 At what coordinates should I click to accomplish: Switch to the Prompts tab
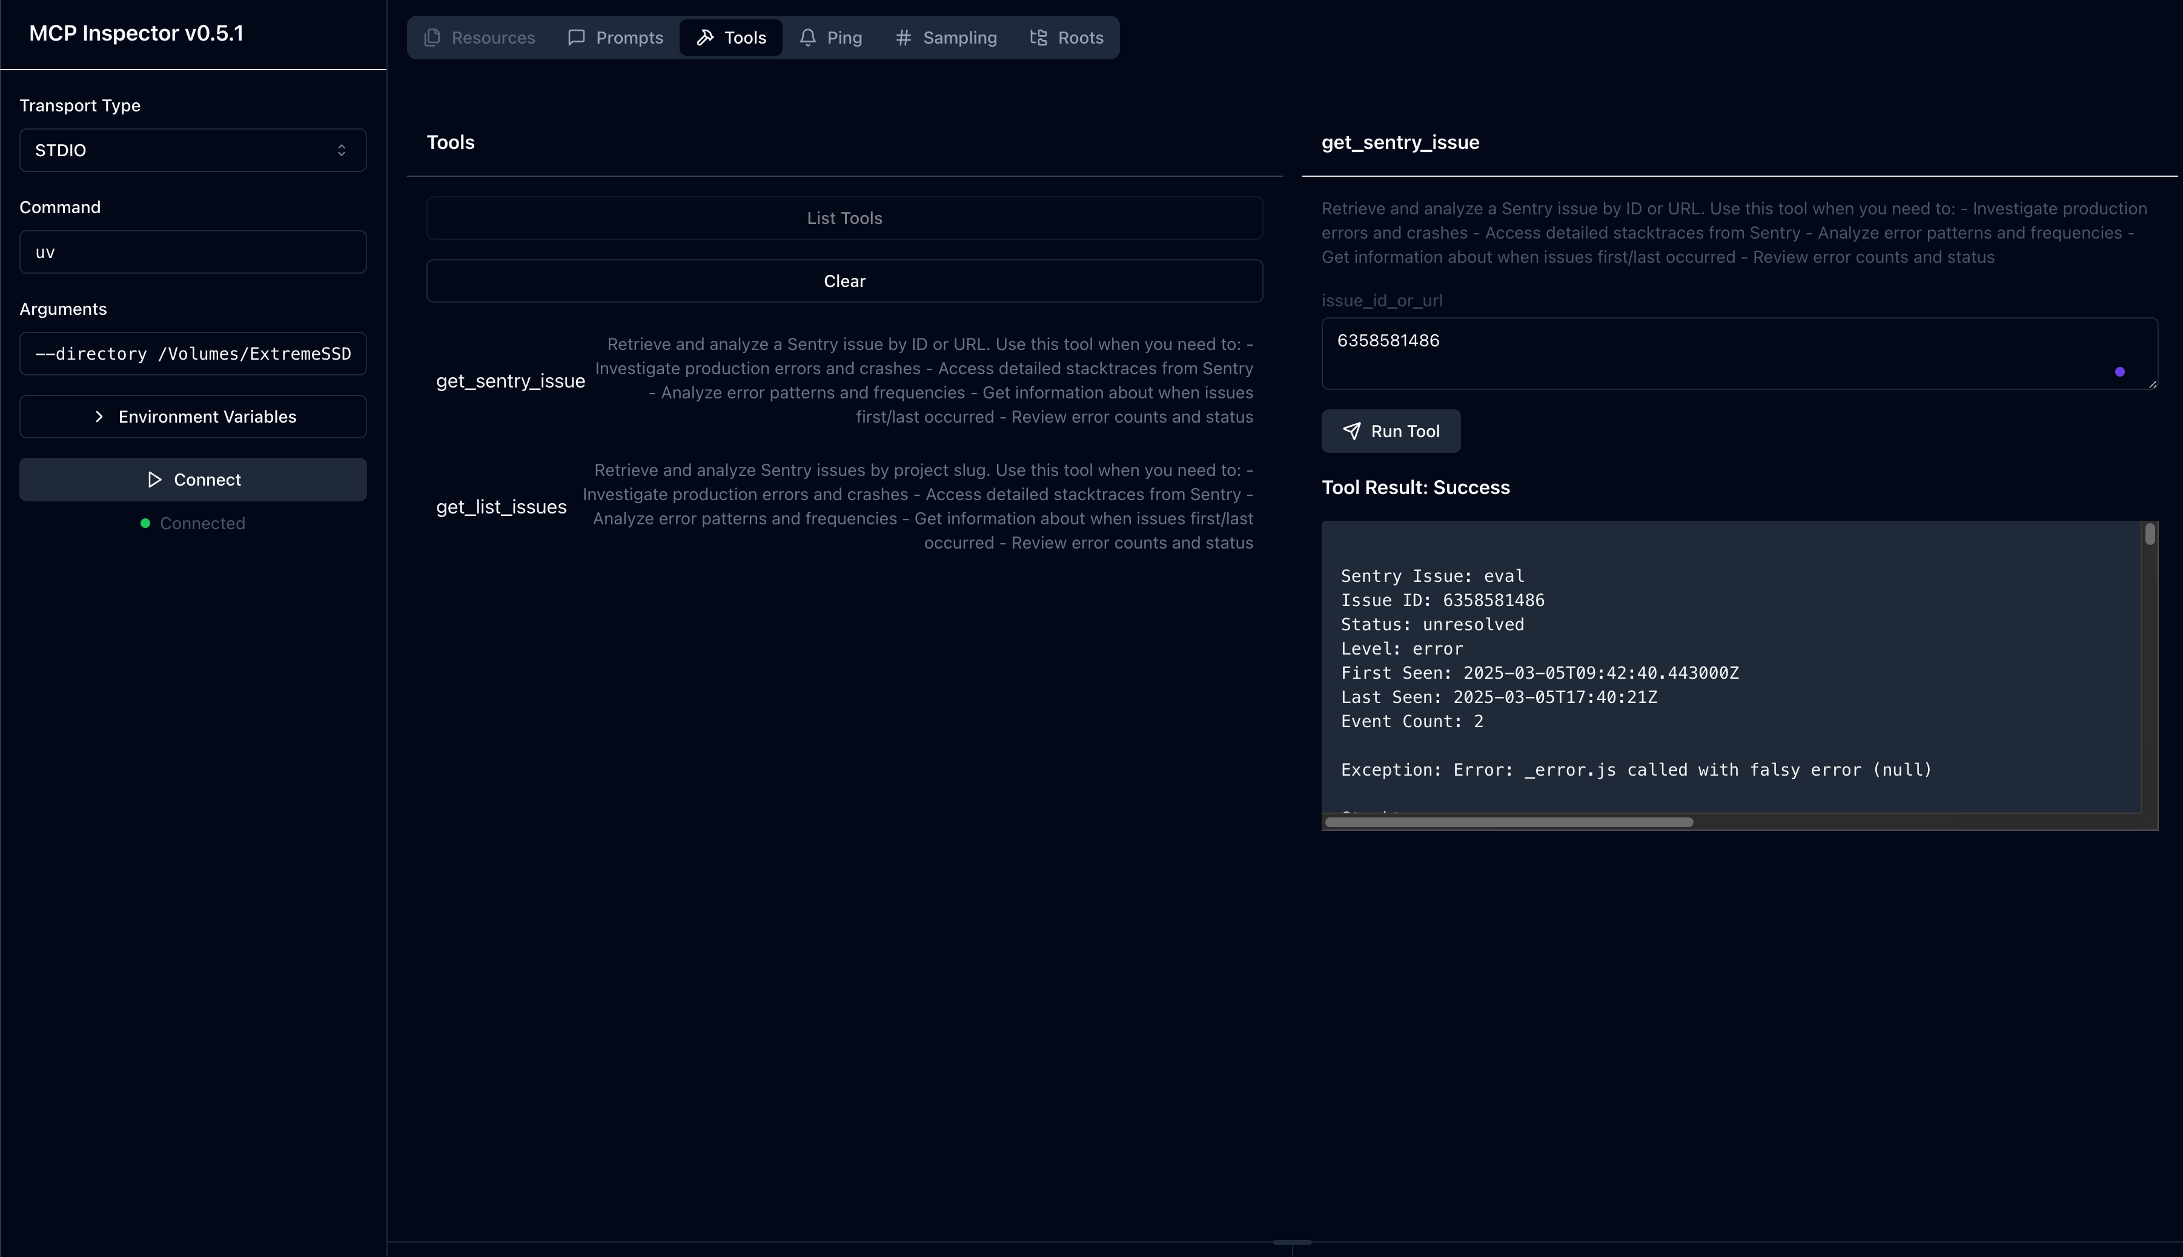pyautogui.click(x=615, y=37)
